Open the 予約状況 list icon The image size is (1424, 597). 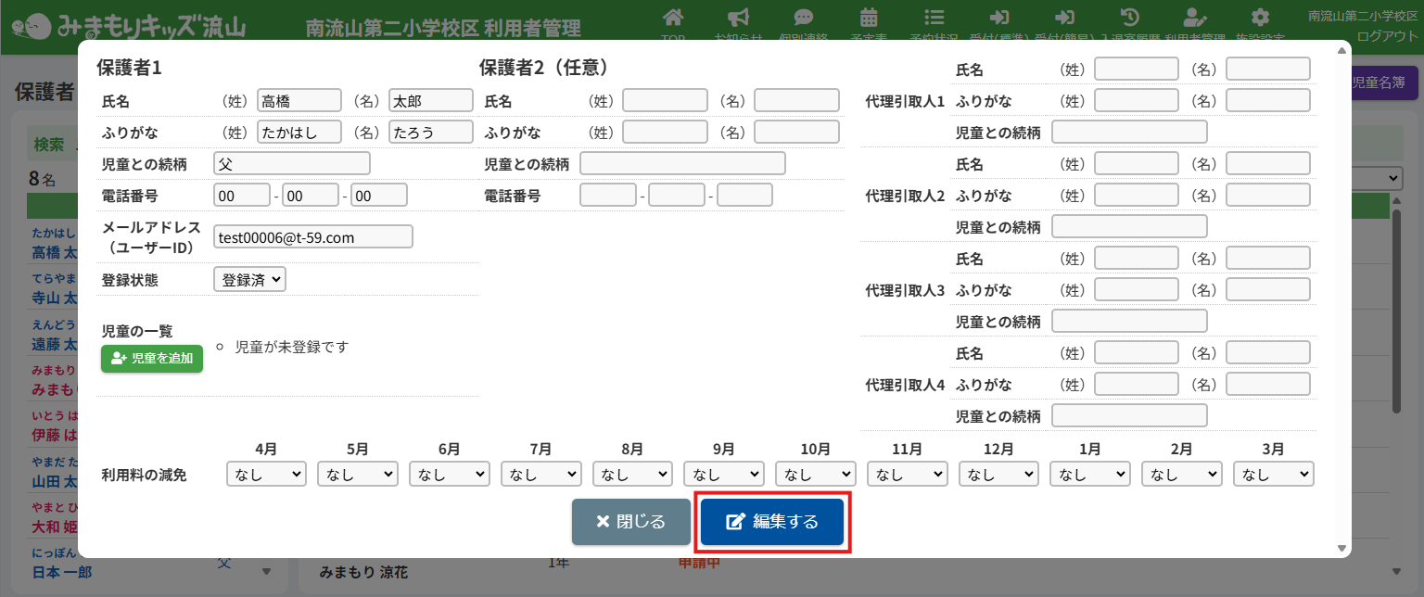click(934, 18)
